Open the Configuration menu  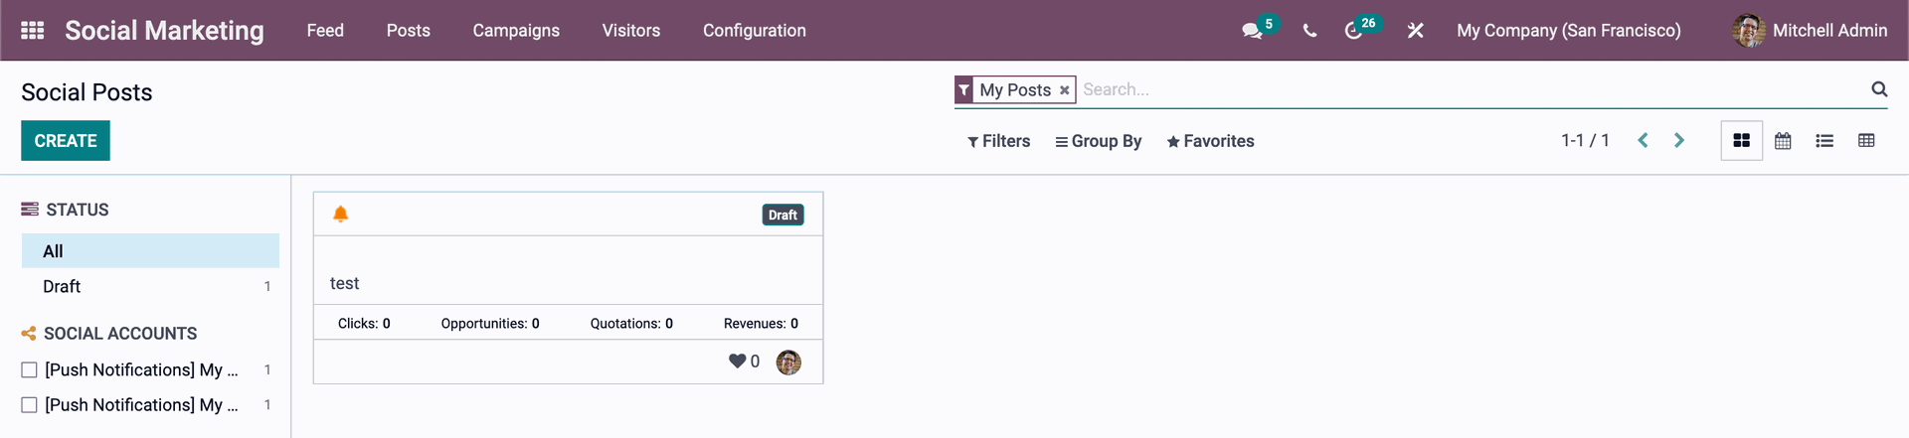pos(755,31)
